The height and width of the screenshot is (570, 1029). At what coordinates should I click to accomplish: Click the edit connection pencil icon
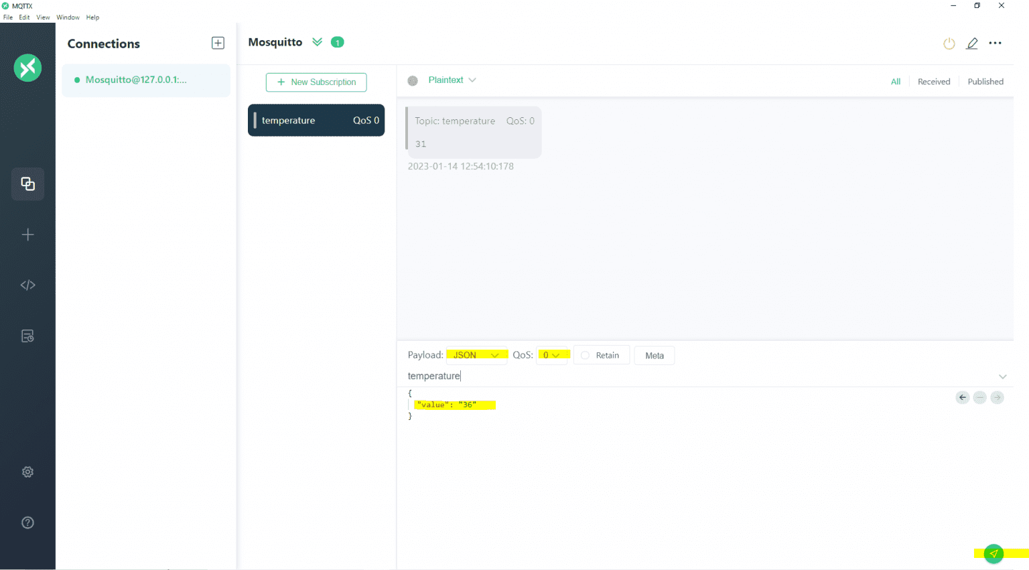click(x=972, y=43)
